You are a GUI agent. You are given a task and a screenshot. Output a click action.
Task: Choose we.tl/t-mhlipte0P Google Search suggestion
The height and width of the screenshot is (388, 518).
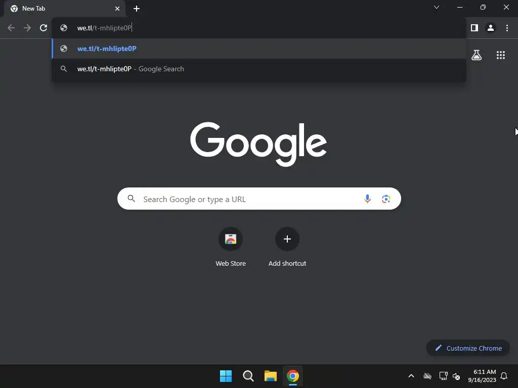click(259, 69)
